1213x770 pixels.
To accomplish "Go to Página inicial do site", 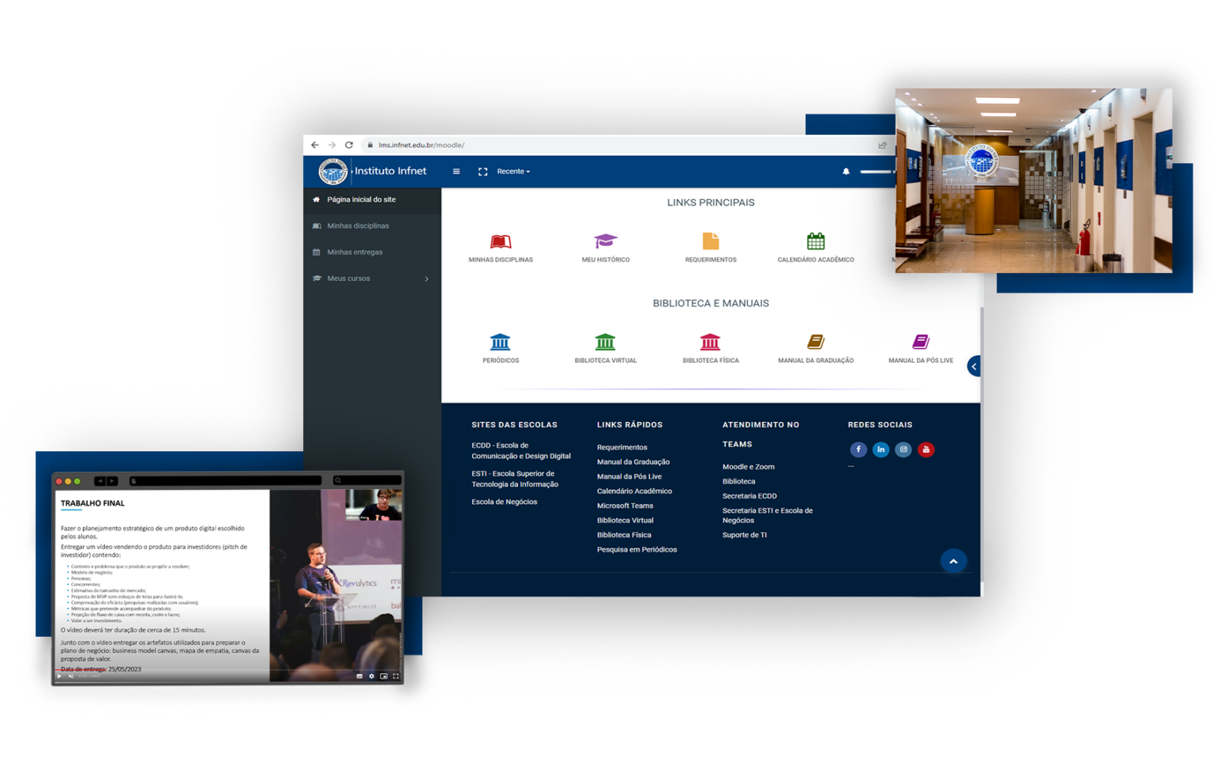I will point(361,200).
